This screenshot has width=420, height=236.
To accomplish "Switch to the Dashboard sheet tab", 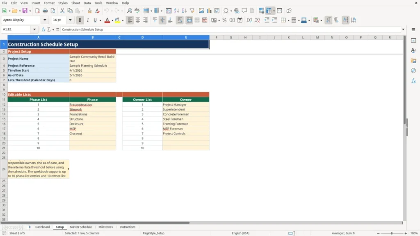I will pyautogui.click(x=43, y=227).
